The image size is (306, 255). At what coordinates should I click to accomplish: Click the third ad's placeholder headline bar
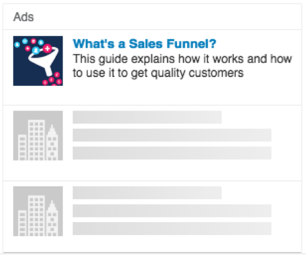coord(147,193)
